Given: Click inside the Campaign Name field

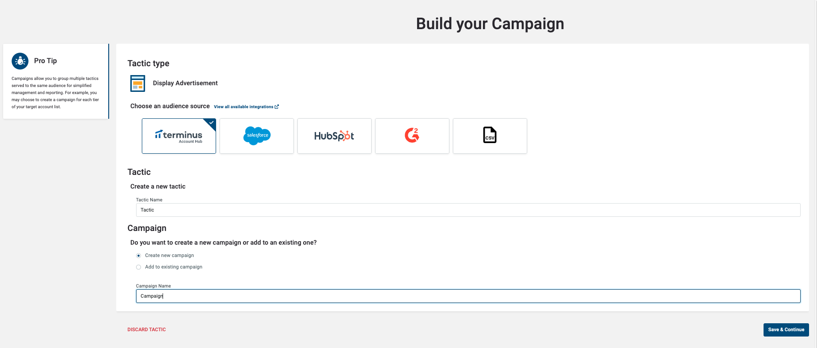Looking at the screenshot, I should pyautogui.click(x=468, y=296).
